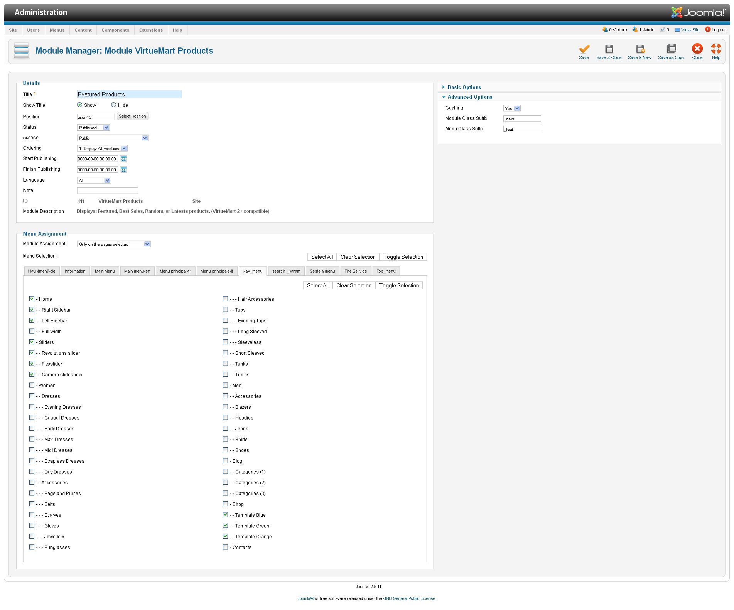Select the Hide radio for Show Title
The width and height of the screenshot is (734, 610).
113,105
